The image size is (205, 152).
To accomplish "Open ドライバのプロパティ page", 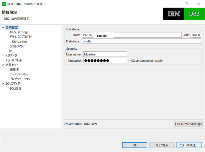I will [21, 37].
